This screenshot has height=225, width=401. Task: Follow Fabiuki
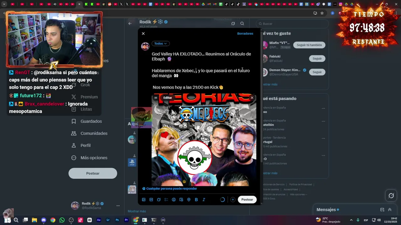(317, 58)
